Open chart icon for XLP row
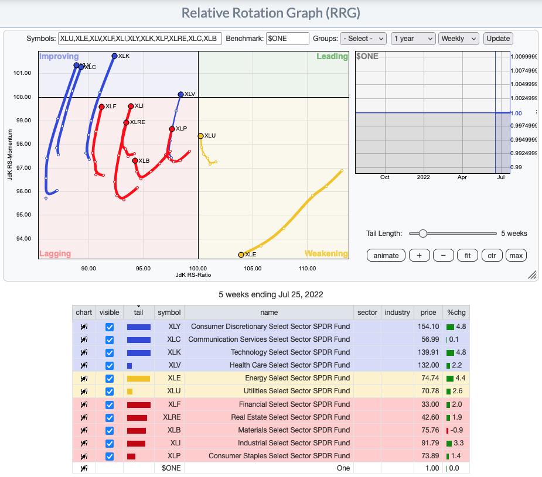 [x=84, y=457]
